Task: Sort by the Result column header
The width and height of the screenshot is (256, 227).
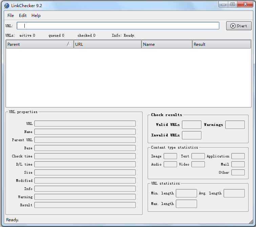Action: coord(221,44)
